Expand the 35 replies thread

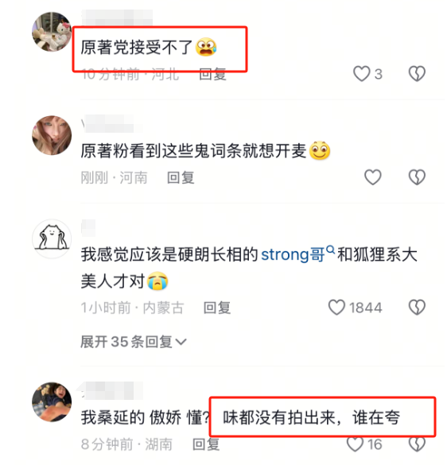pos(134,342)
